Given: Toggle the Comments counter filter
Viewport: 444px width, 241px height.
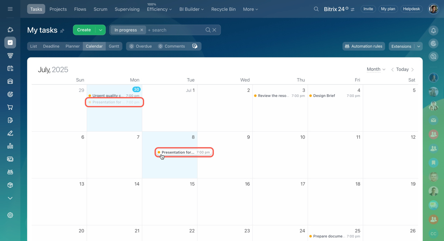Looking at the screenshot, I should point(171,46).
